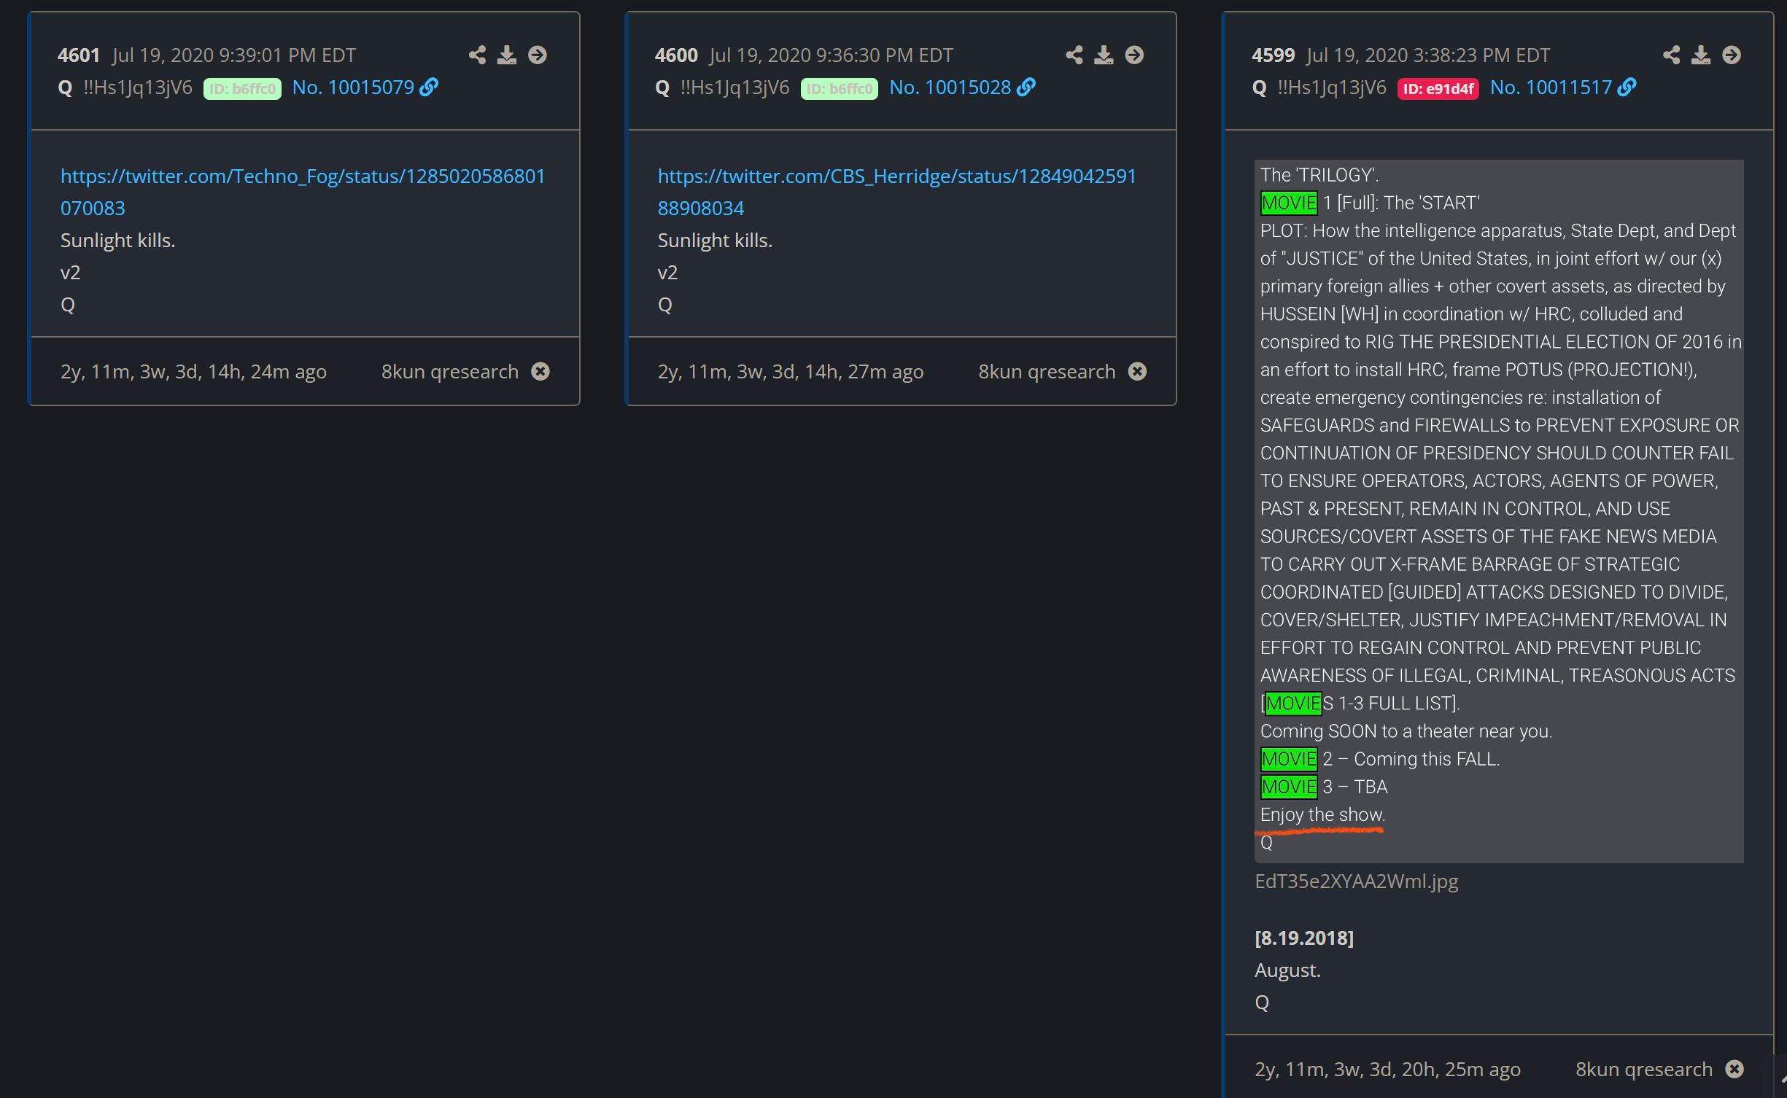Click timestamp Jul 19, 2020 9:36:30 PM EDT

point(832,55)
